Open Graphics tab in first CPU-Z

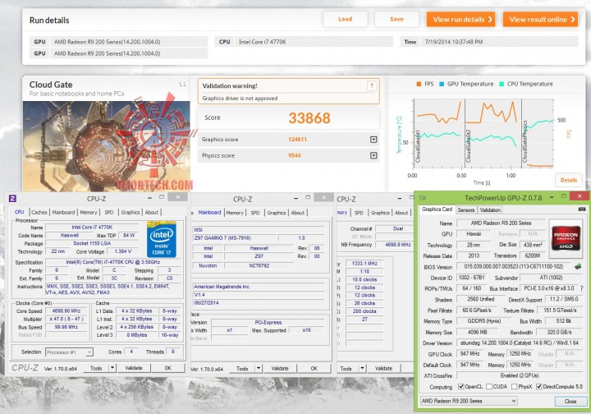[x=131, y=212]
